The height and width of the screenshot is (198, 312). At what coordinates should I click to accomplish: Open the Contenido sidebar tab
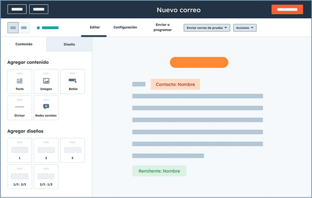pyautogui.click(x=24, y=44)
